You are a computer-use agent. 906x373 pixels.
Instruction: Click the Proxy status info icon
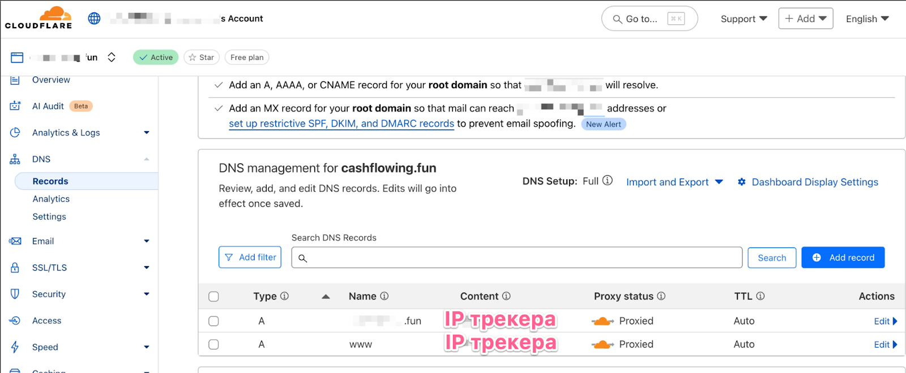(x=661, y=296)
